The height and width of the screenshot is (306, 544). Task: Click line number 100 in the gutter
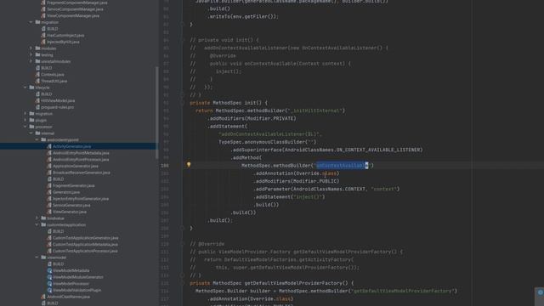165,166
